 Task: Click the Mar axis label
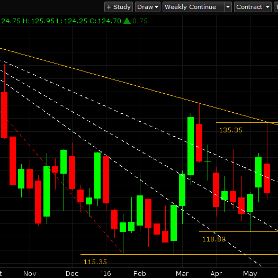pyautogui.click(x=182, y=273)
